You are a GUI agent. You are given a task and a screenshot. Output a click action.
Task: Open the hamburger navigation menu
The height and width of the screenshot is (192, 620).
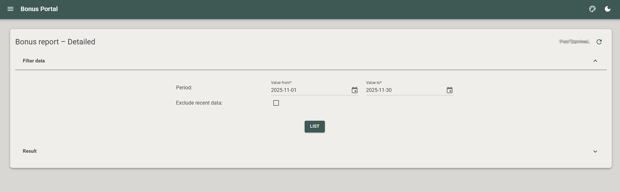[10, 9]
